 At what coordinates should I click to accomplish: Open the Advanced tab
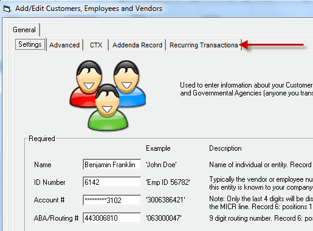click(x=64, y=45)
